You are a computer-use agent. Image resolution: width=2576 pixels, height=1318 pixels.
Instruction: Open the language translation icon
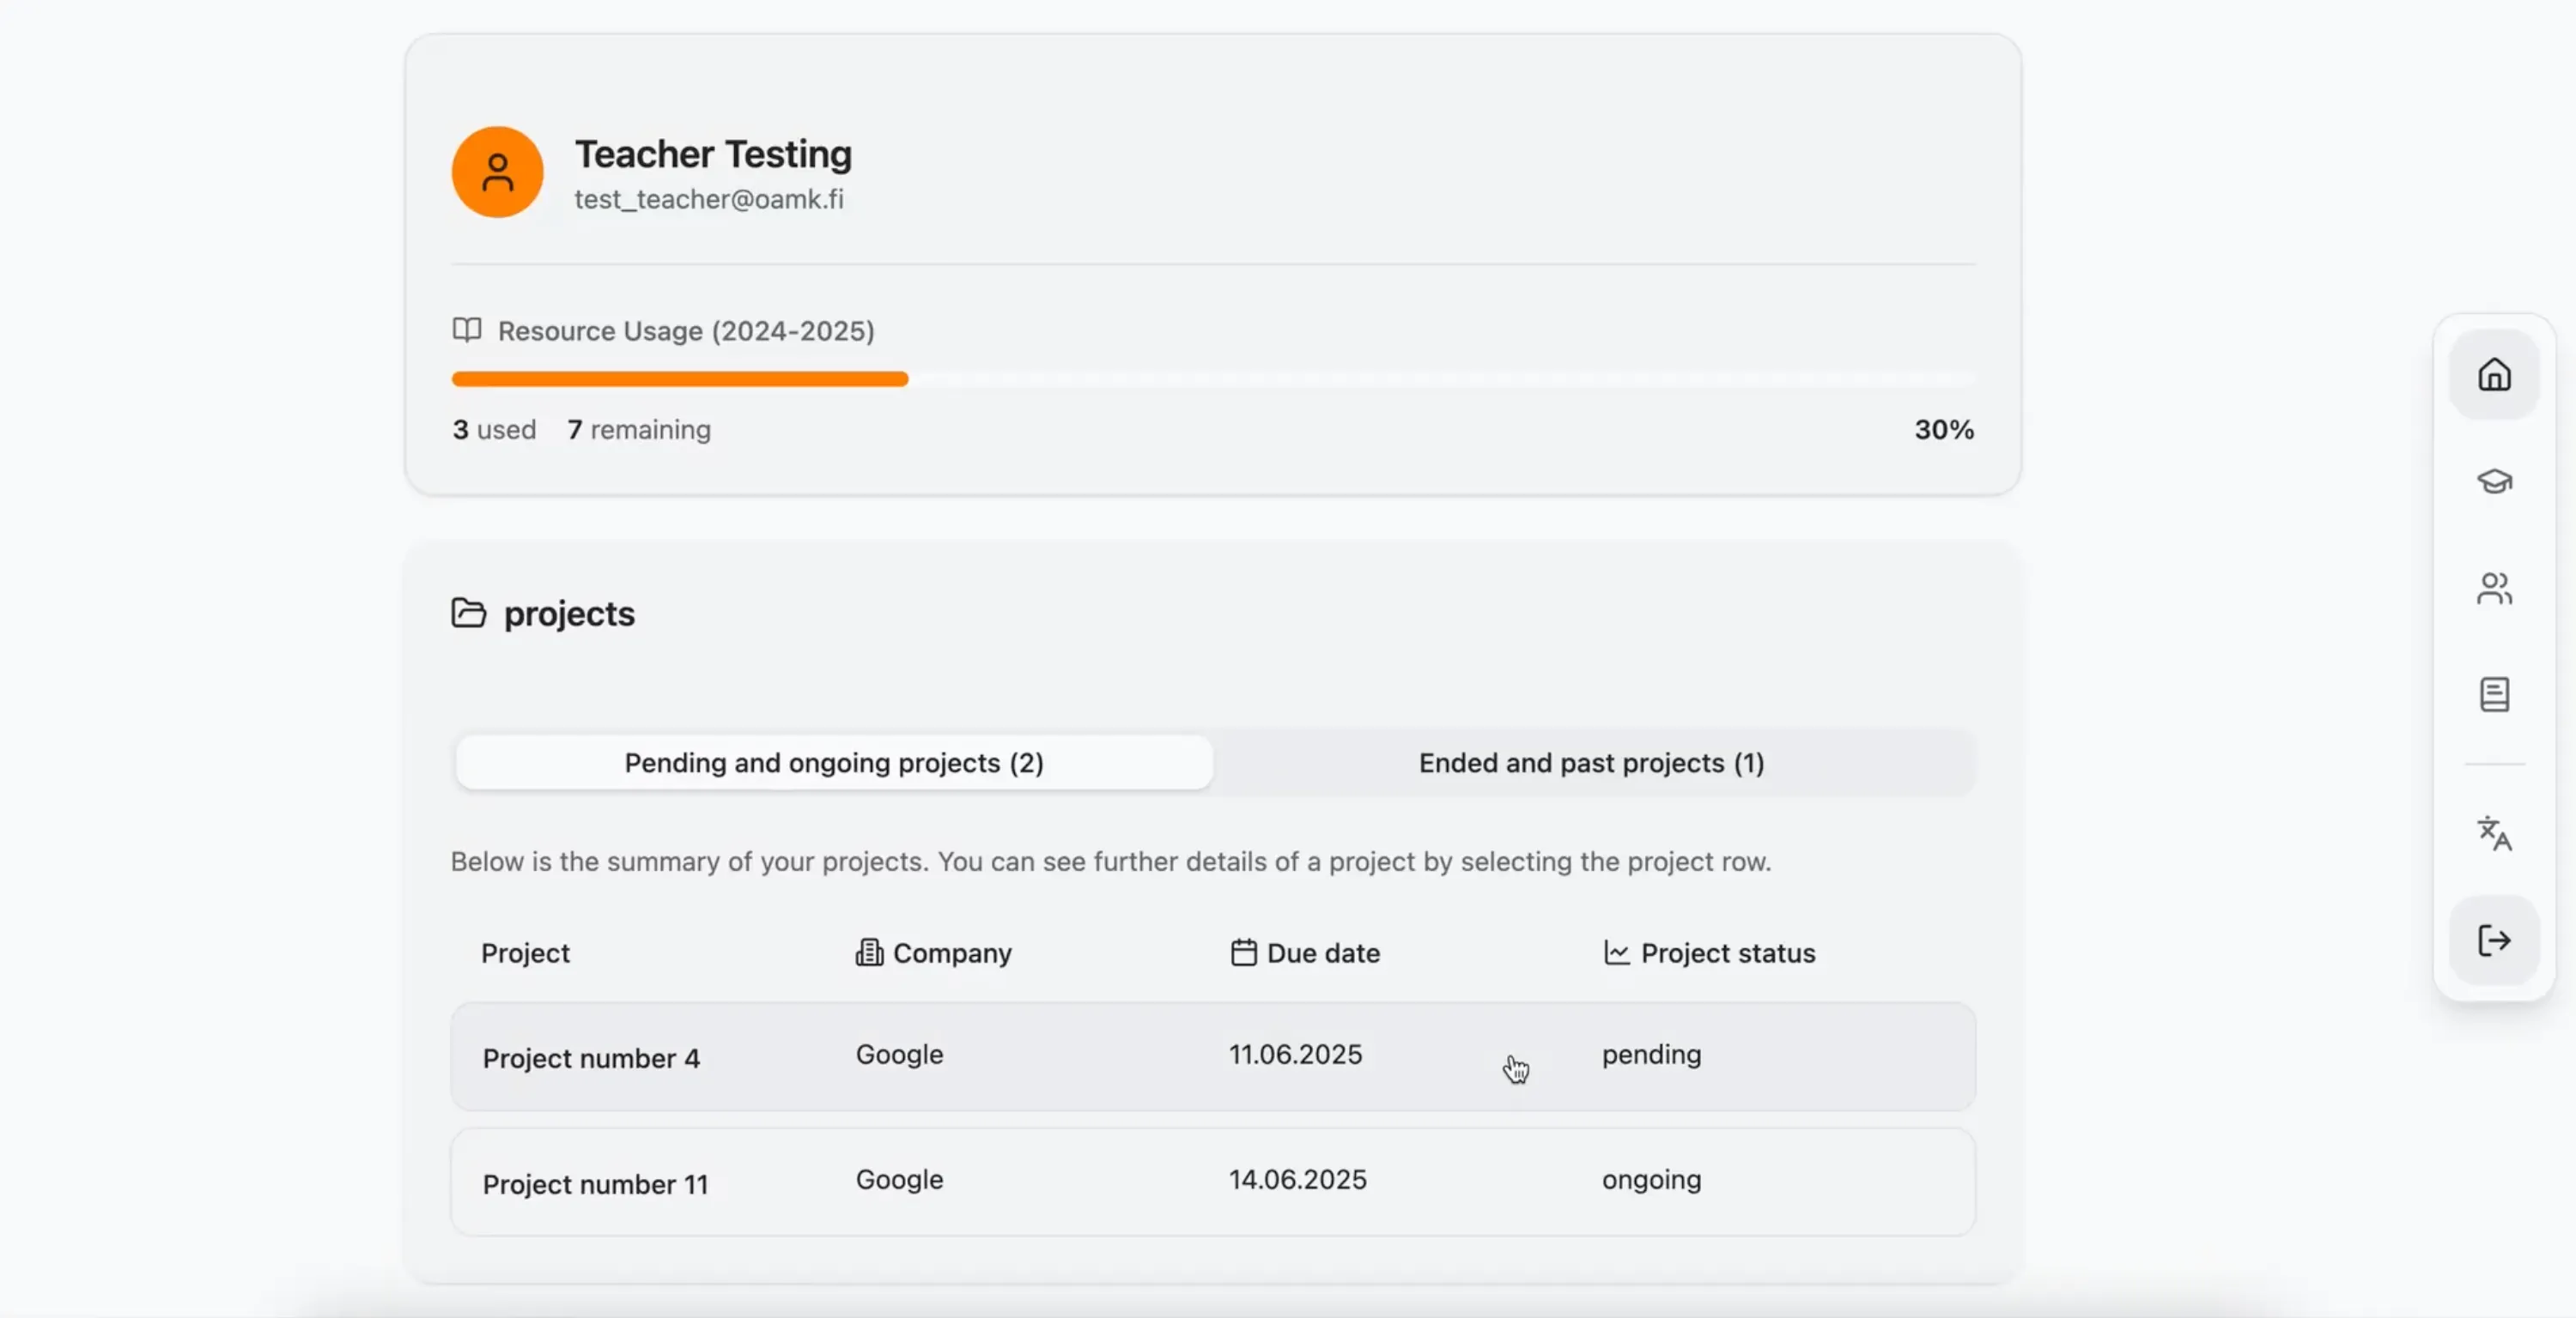coord(2494,833)
